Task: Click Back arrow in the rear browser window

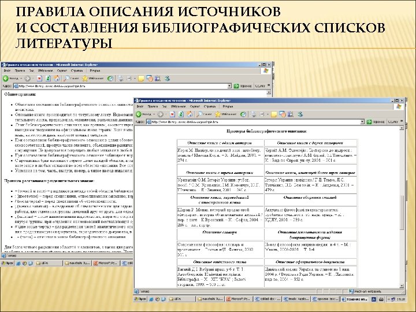Action: [x=6, y=79]
